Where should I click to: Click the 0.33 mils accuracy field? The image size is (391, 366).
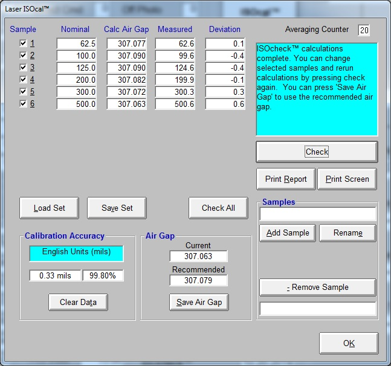55,275
